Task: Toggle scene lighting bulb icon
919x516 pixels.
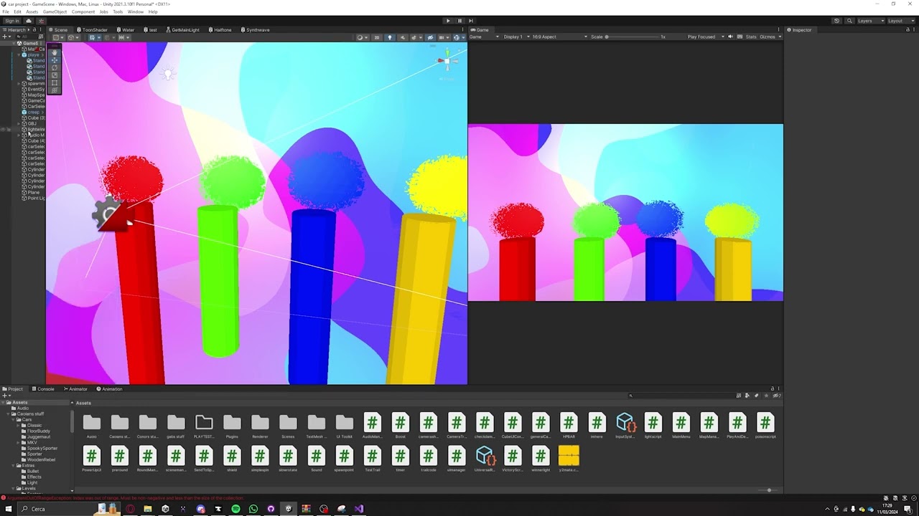Action: coord(390,37)
